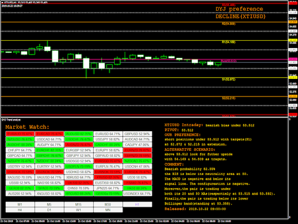Image resolution: width=298 pixels, height=224 pixels.
Task: Open the GBPUSD 52.94% symbol
Action: coord(136,134)
